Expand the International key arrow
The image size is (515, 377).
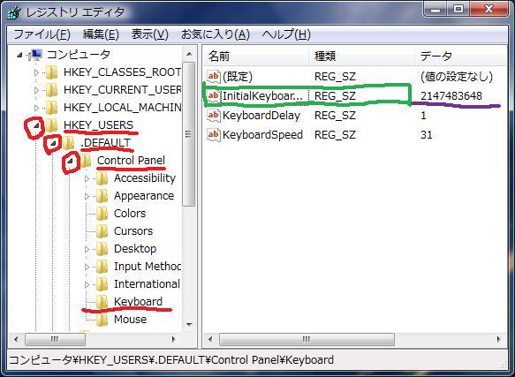[x=87, y=284]
